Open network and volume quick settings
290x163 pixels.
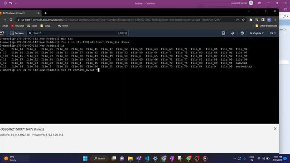coord(263,158)
